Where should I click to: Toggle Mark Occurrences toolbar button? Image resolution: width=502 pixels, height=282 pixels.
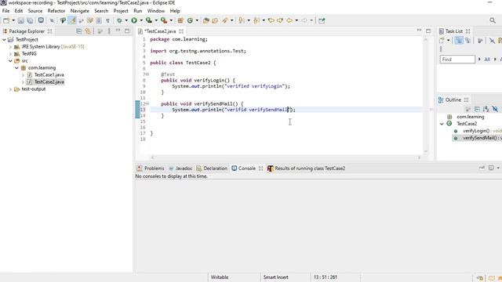pyautogui.click(x=73, y=20)
